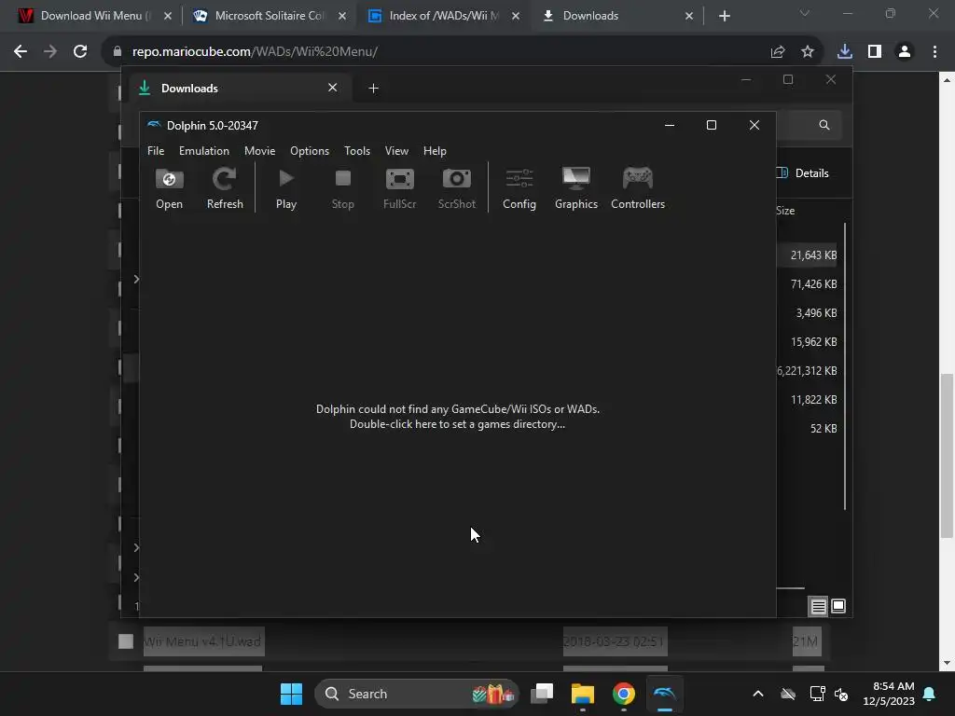The height and width of the screenshot is (716, 955).
Task: Open Task View on the taskbar
Action: pos(542,694)
